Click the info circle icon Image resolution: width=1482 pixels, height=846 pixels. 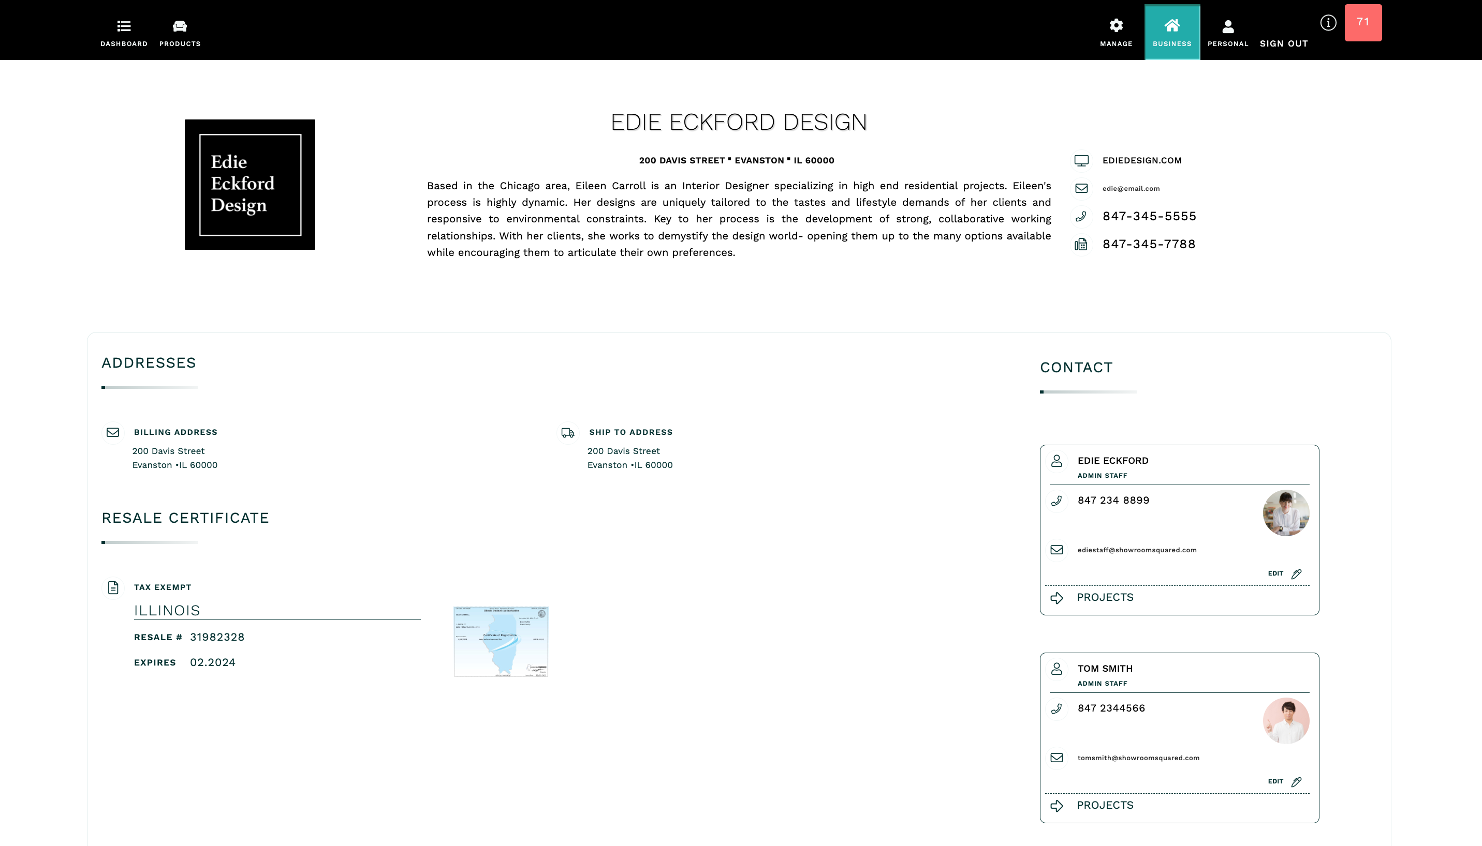coord(1328,23)
